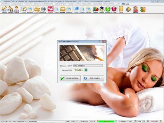Image resolution: width=164 pixels, height=123 pixels.
Task: Click the gold coin toolbar icon
Action: (128, 10)
